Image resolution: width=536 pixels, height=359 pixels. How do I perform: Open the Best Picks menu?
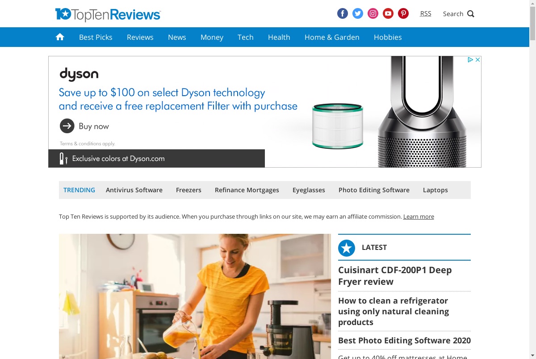coord(96,37)
